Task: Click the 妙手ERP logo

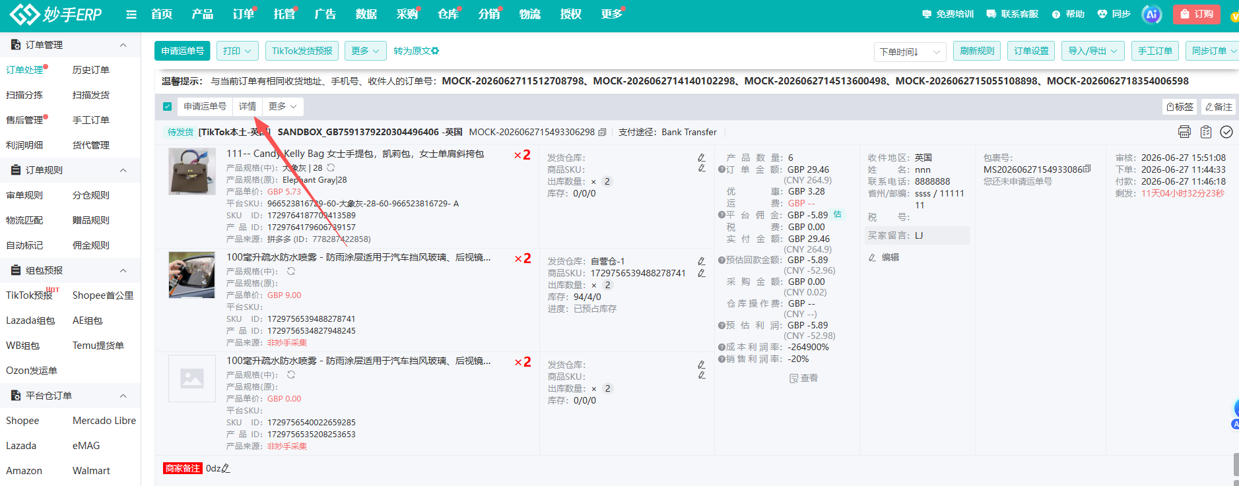Action: [56, 14]
